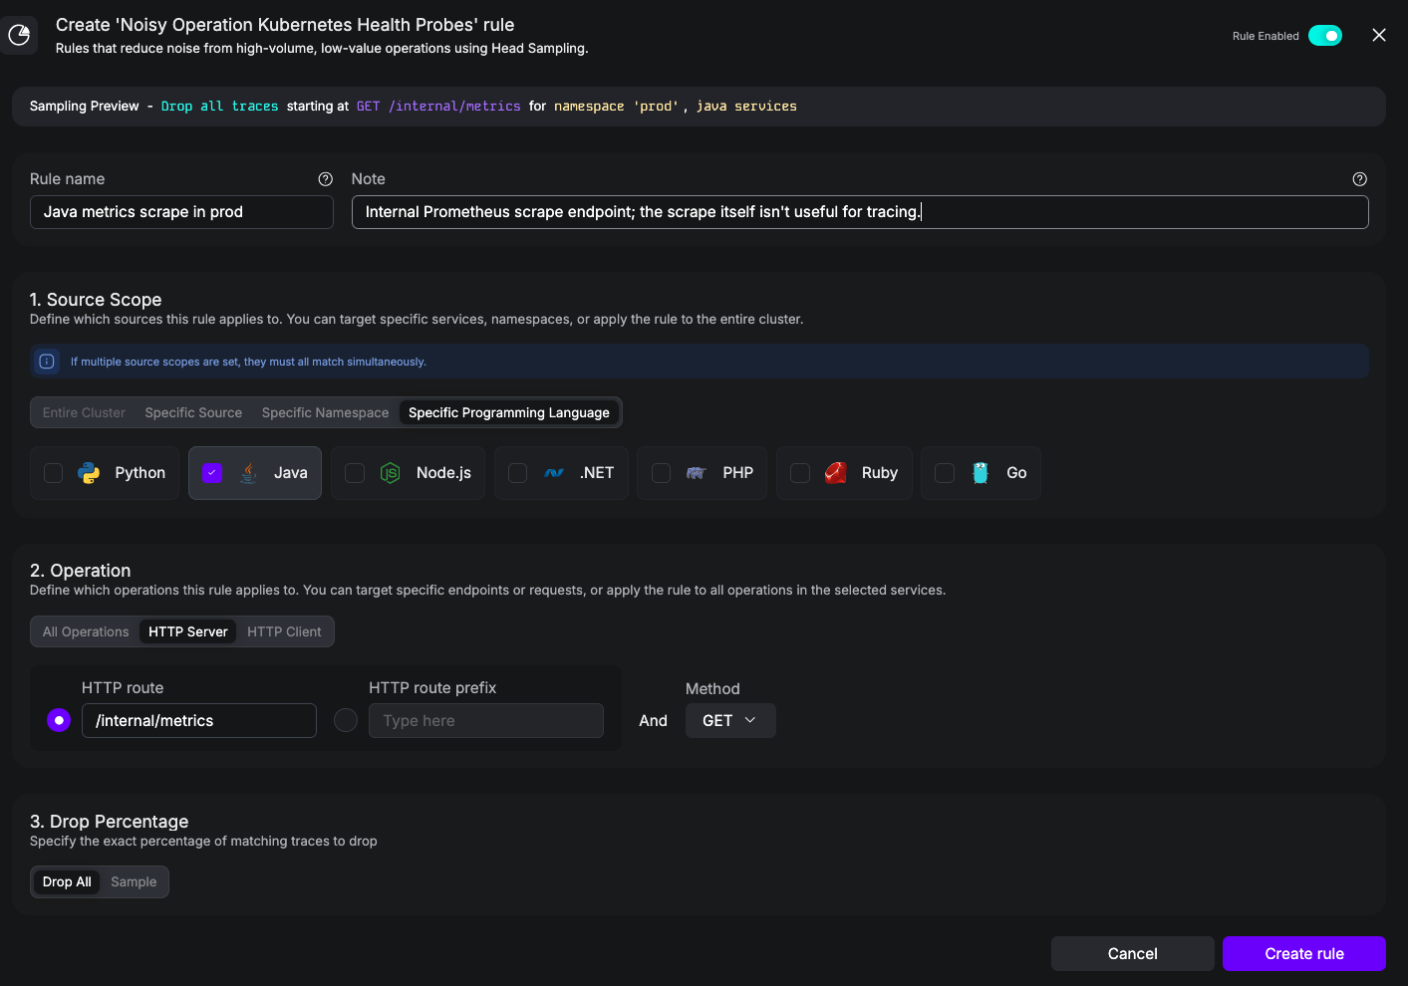Click the pie-chart rule icon in header
This screenshot has width=1408, height=986.
pyautogui.click(x=19, y=35)
